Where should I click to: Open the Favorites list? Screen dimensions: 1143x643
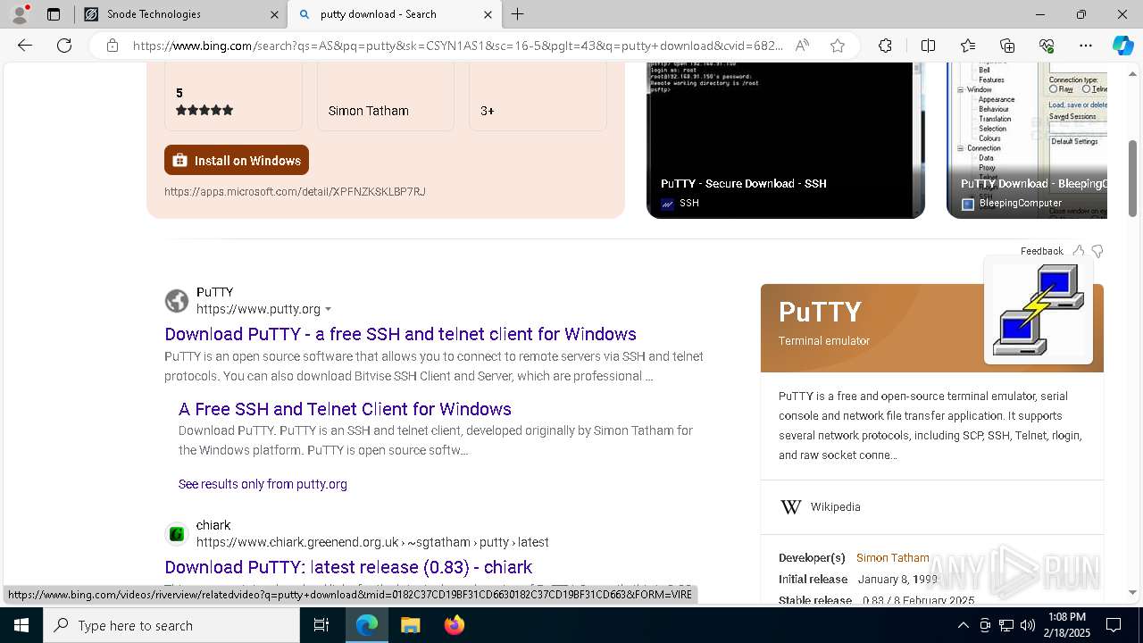point(968,46)
